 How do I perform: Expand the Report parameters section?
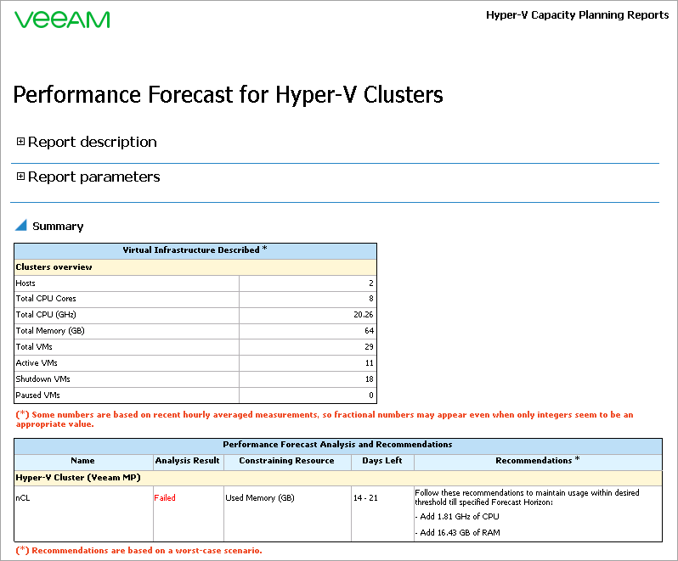(x=20, y=176)
